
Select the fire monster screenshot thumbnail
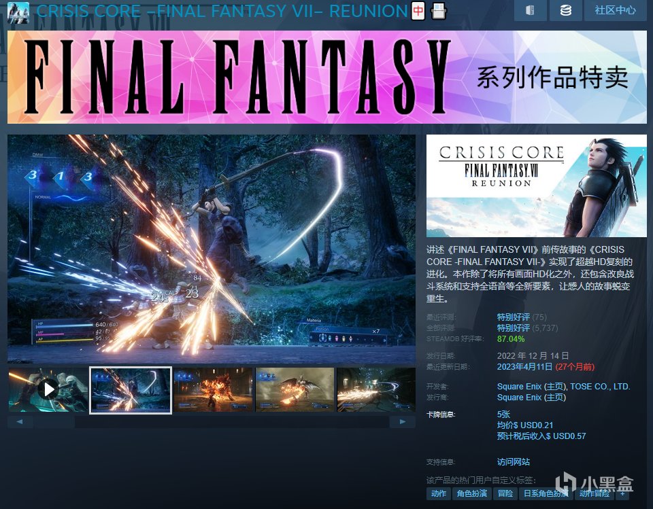tap(213, 389)
